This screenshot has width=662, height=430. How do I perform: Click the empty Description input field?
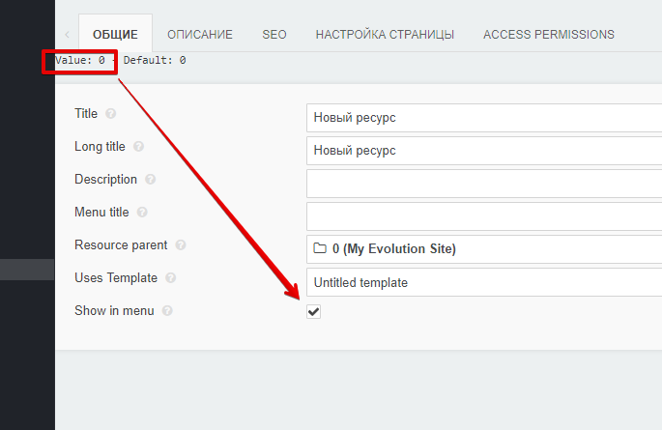click(x=484, y=184)
